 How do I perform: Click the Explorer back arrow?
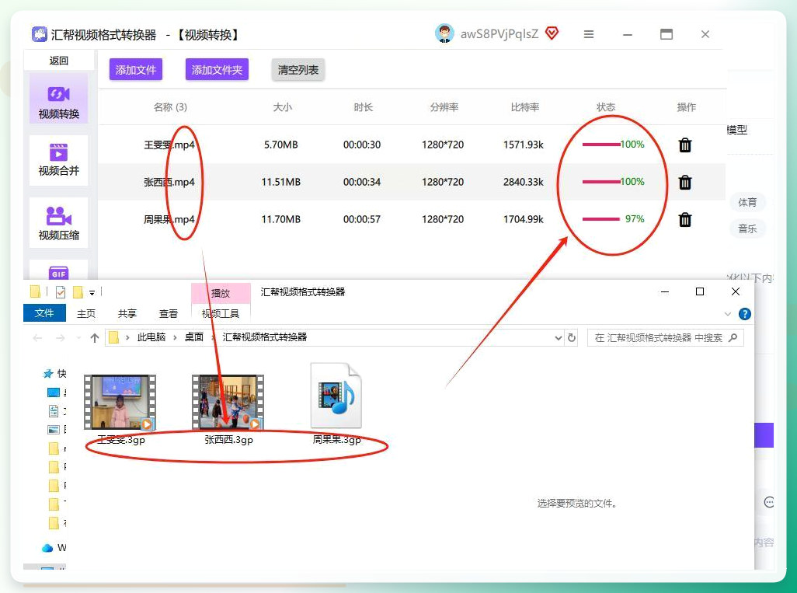click(37, 338)
